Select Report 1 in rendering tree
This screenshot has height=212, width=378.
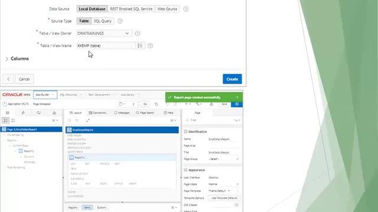pos(29,151)
